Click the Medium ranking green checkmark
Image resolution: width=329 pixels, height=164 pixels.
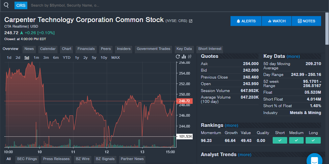tap(296, 140)
